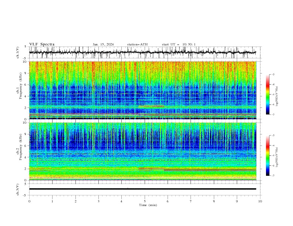Click the "5" voltage tick on ch.1(V) axis

point(26,47)
